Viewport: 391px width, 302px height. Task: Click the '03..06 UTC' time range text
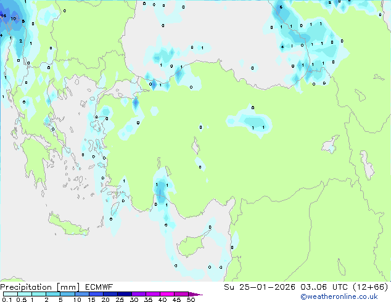pyautogui.click(x=324, y=287)
